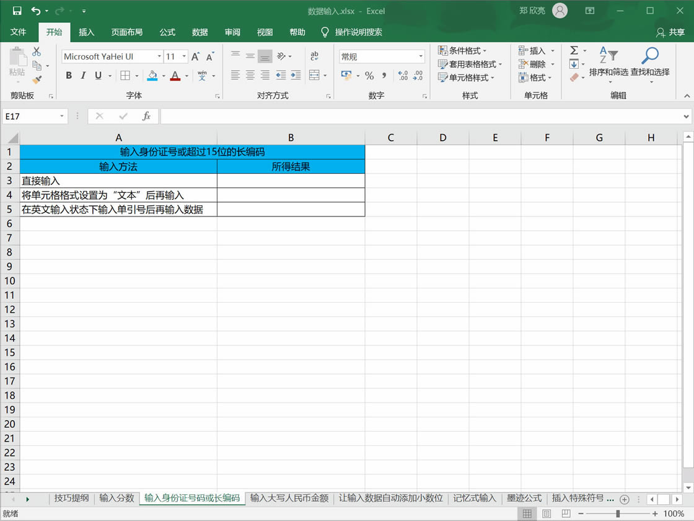Select the Italic formatting icon

83,76
